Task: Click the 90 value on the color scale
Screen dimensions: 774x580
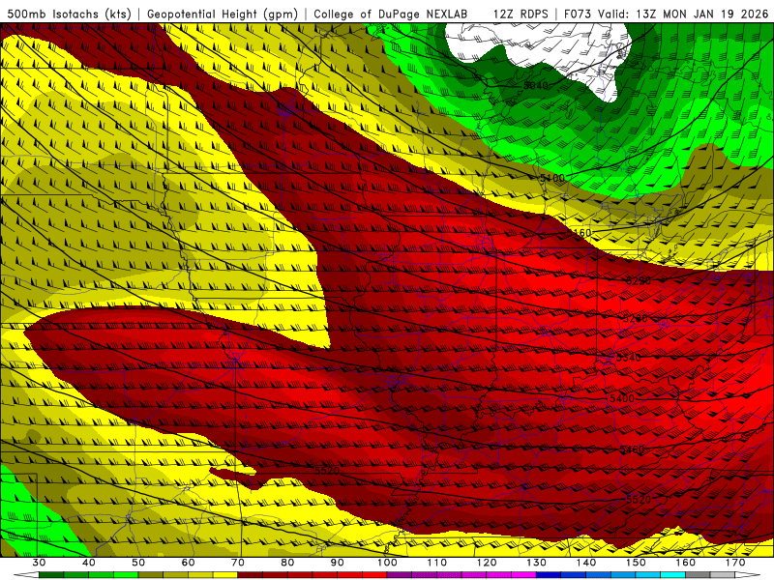Action: point(337,563)
